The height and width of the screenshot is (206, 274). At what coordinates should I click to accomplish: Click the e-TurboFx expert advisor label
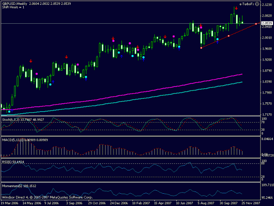pos(246,4)
